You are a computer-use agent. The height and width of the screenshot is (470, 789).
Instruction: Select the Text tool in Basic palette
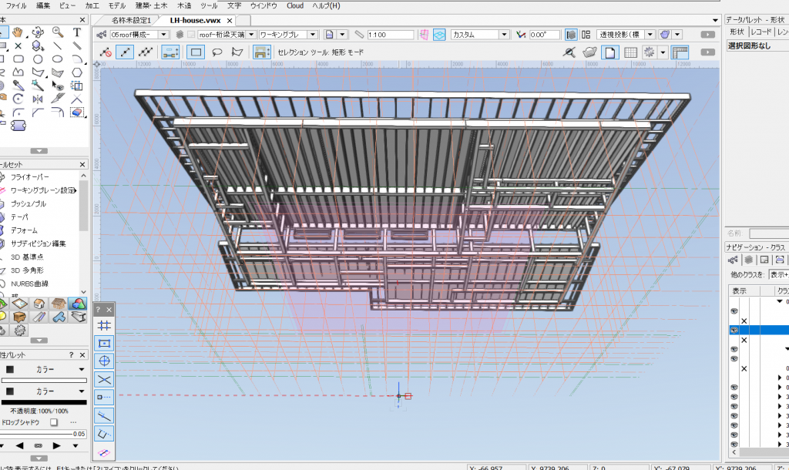point(77,32)
